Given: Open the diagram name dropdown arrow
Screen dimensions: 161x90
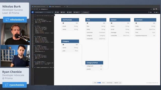Looking at the screenshot, I should click(53, 12).
